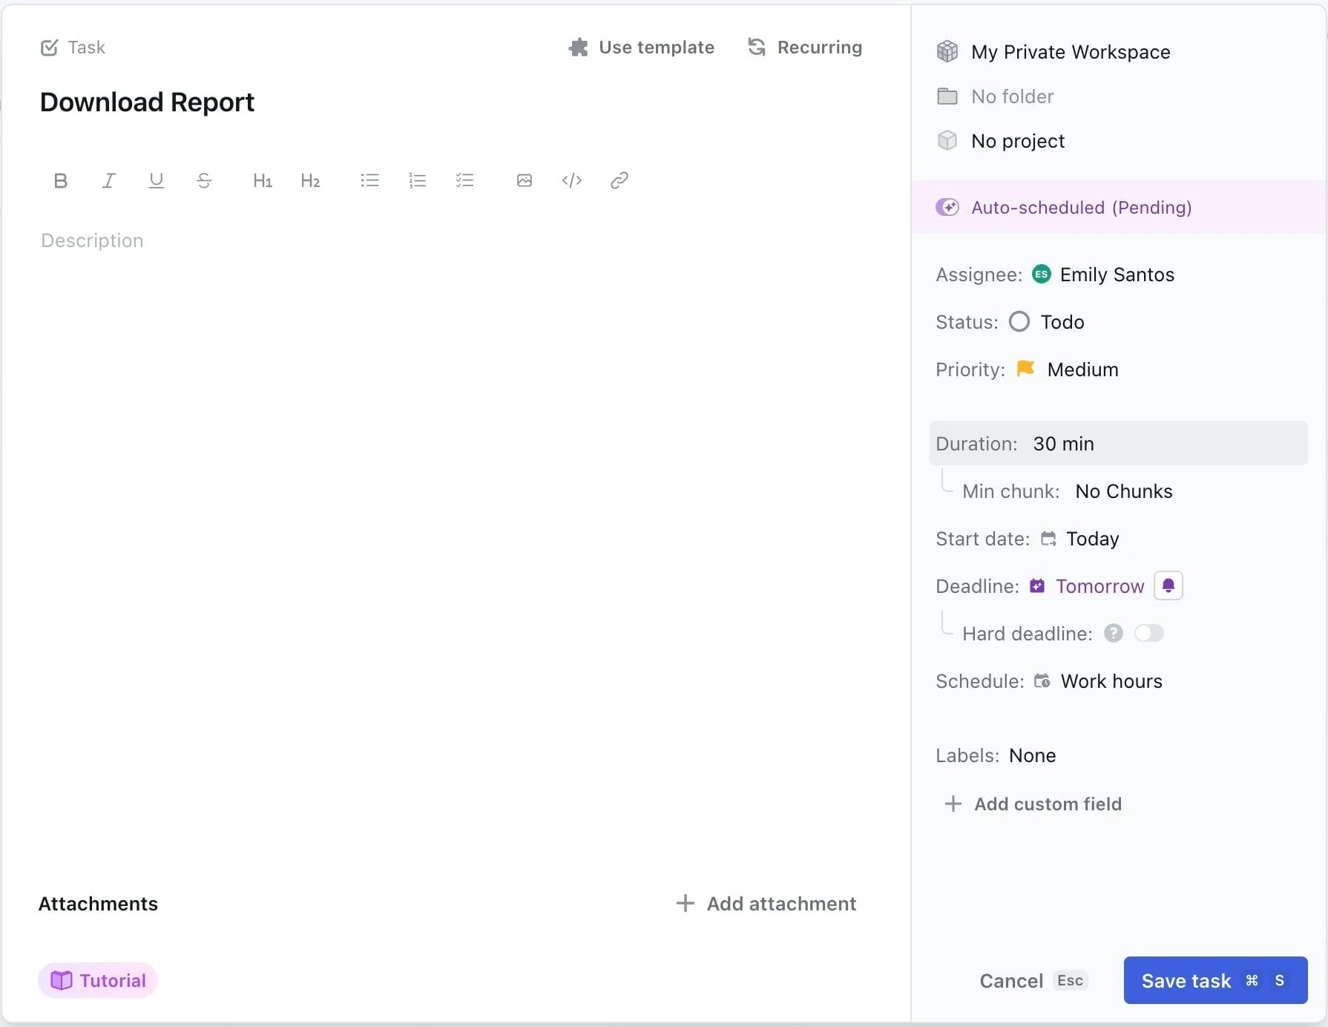
Task: Click the No folder icon
Action: pyautogui.click(x=947, y=96)
